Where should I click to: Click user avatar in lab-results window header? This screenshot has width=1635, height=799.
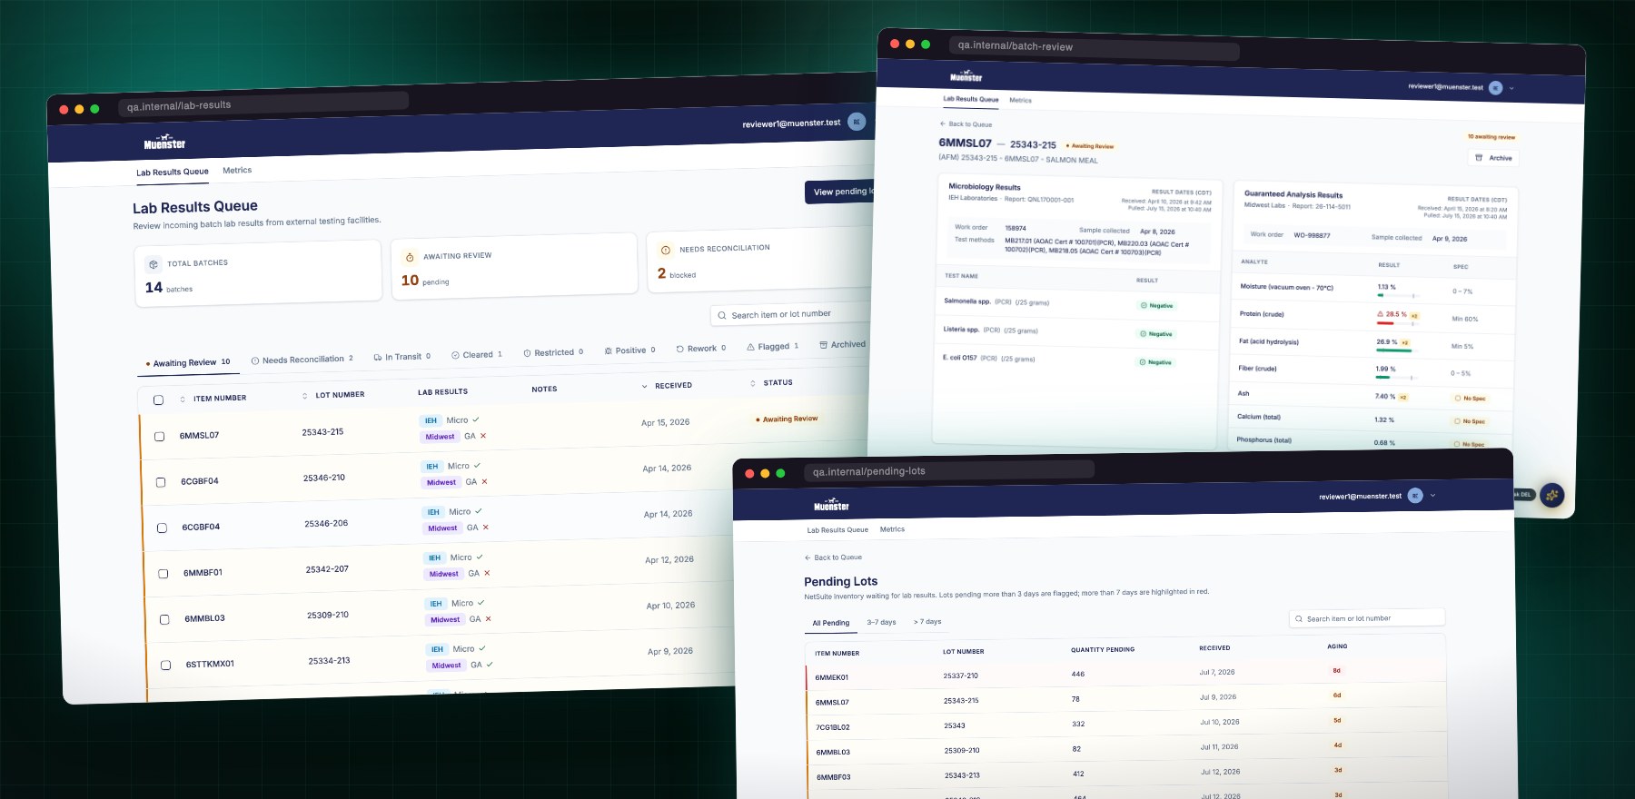[856, 122]
